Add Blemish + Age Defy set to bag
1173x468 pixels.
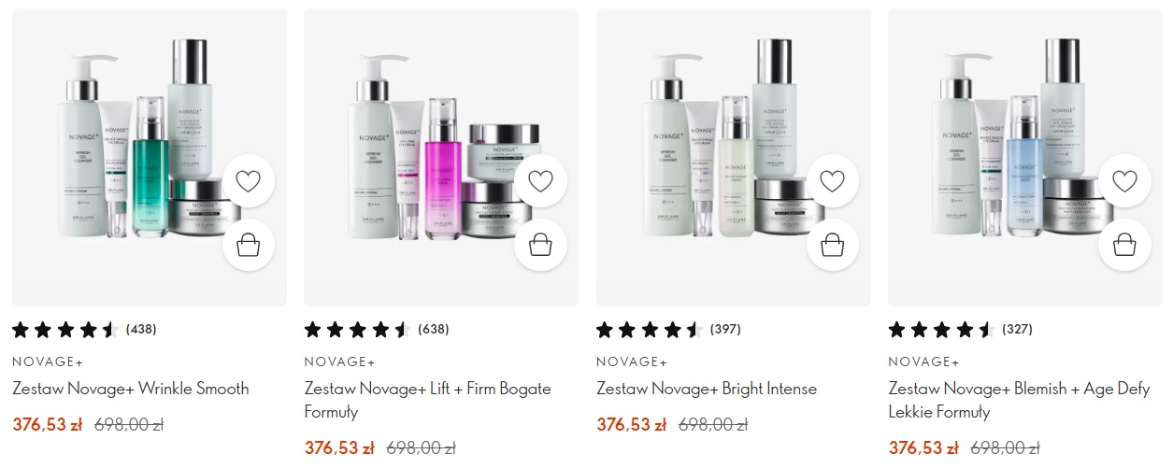click(1125, 246)
